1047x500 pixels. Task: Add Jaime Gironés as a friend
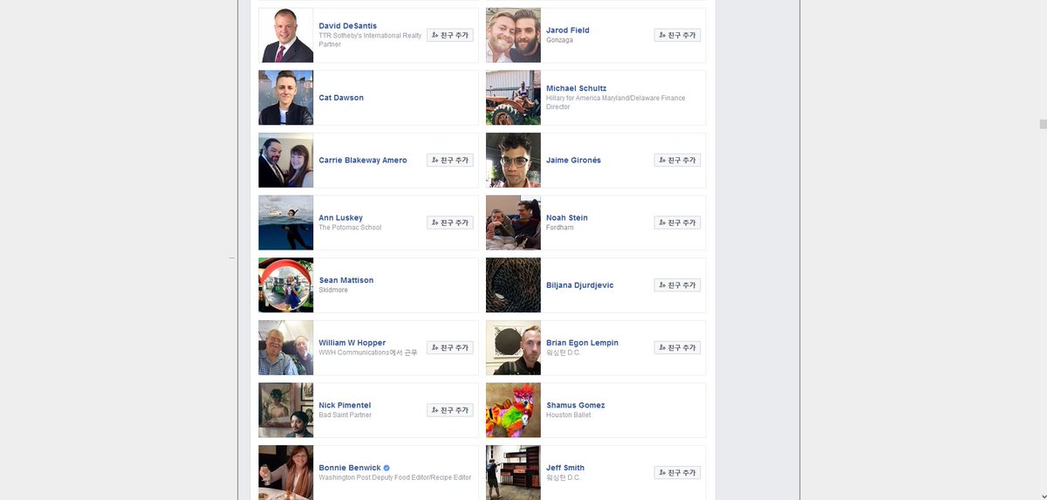tap(678, 160)
